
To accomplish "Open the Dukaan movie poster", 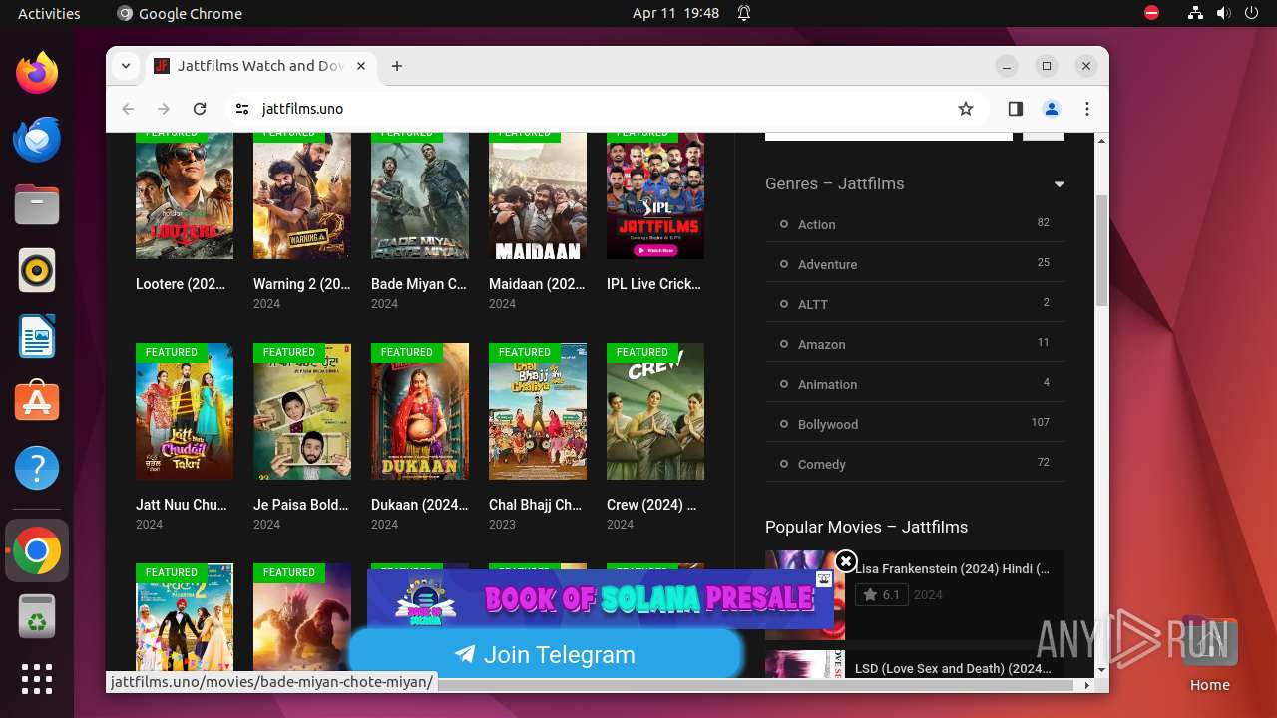I will [x=420, y=412].
